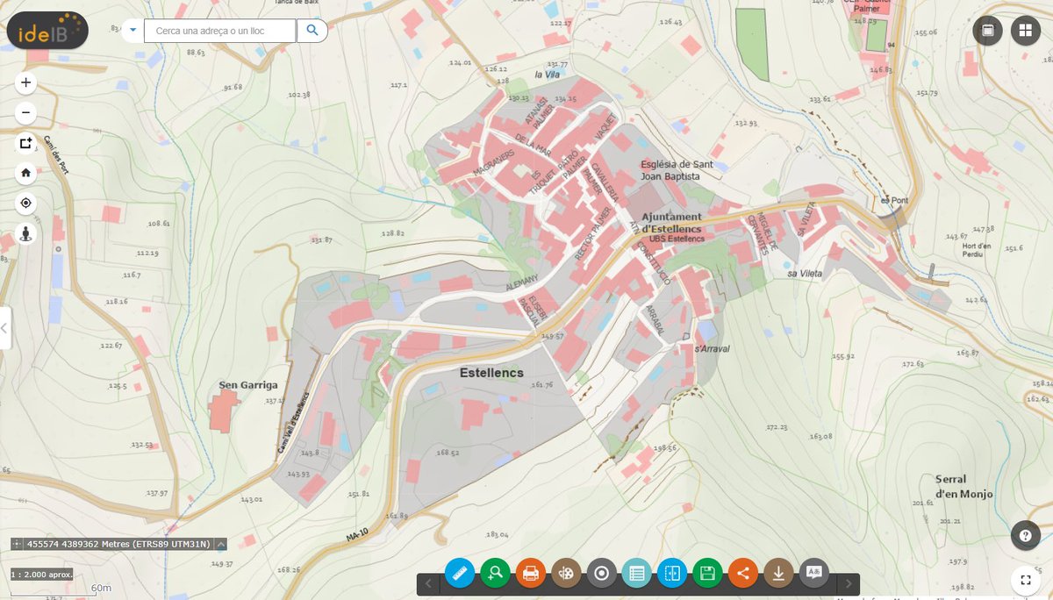
Task: Open the brown palette tool
Action: (566, 573)
